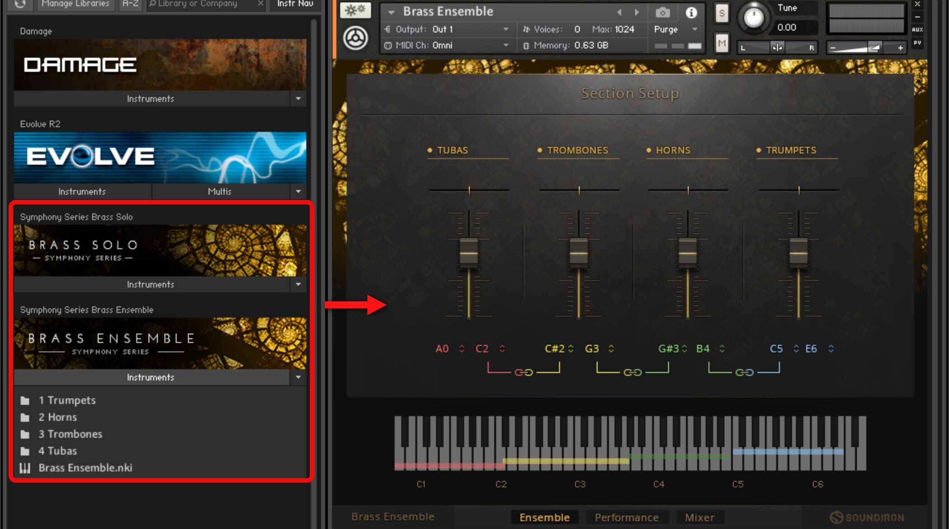Click the link icon between Tubas and Trombones
Screen dimensions: 949x529
coord(524,372)
